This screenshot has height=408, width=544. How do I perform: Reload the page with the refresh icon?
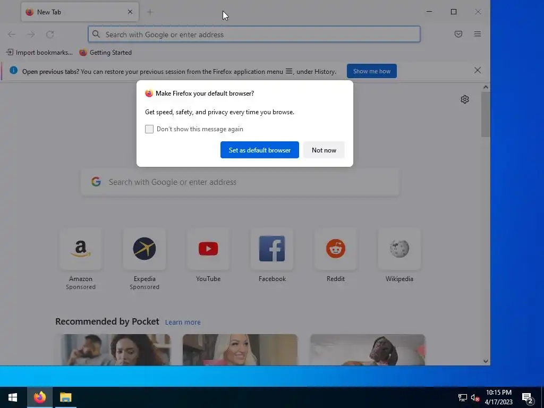click(x=50, y=34)
